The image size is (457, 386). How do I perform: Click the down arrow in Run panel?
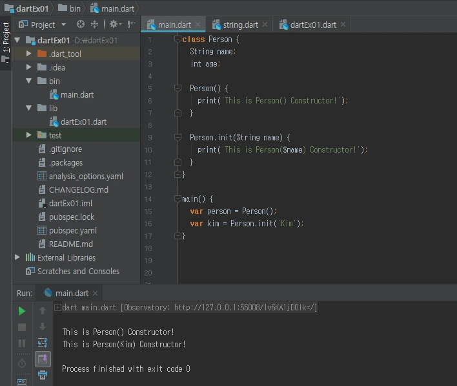point(43,327)
